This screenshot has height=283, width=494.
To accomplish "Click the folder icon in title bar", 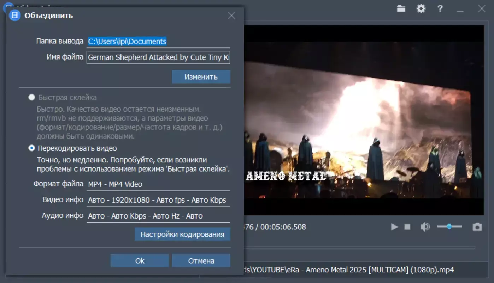I will (x=401, y=9).
